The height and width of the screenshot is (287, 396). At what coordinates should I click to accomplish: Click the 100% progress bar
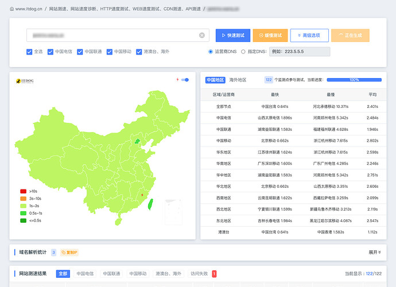click(x=354, y=80)
